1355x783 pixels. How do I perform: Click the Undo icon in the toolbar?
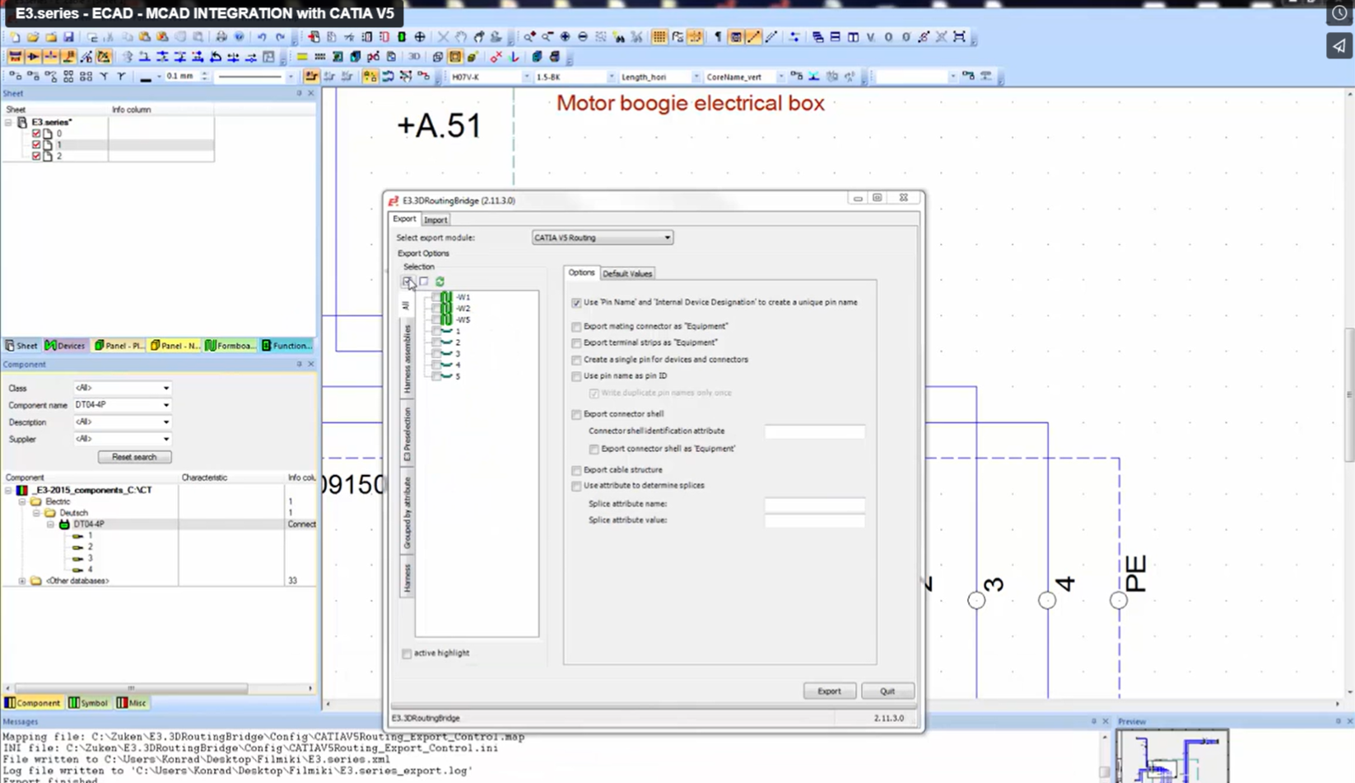(263, 36)
